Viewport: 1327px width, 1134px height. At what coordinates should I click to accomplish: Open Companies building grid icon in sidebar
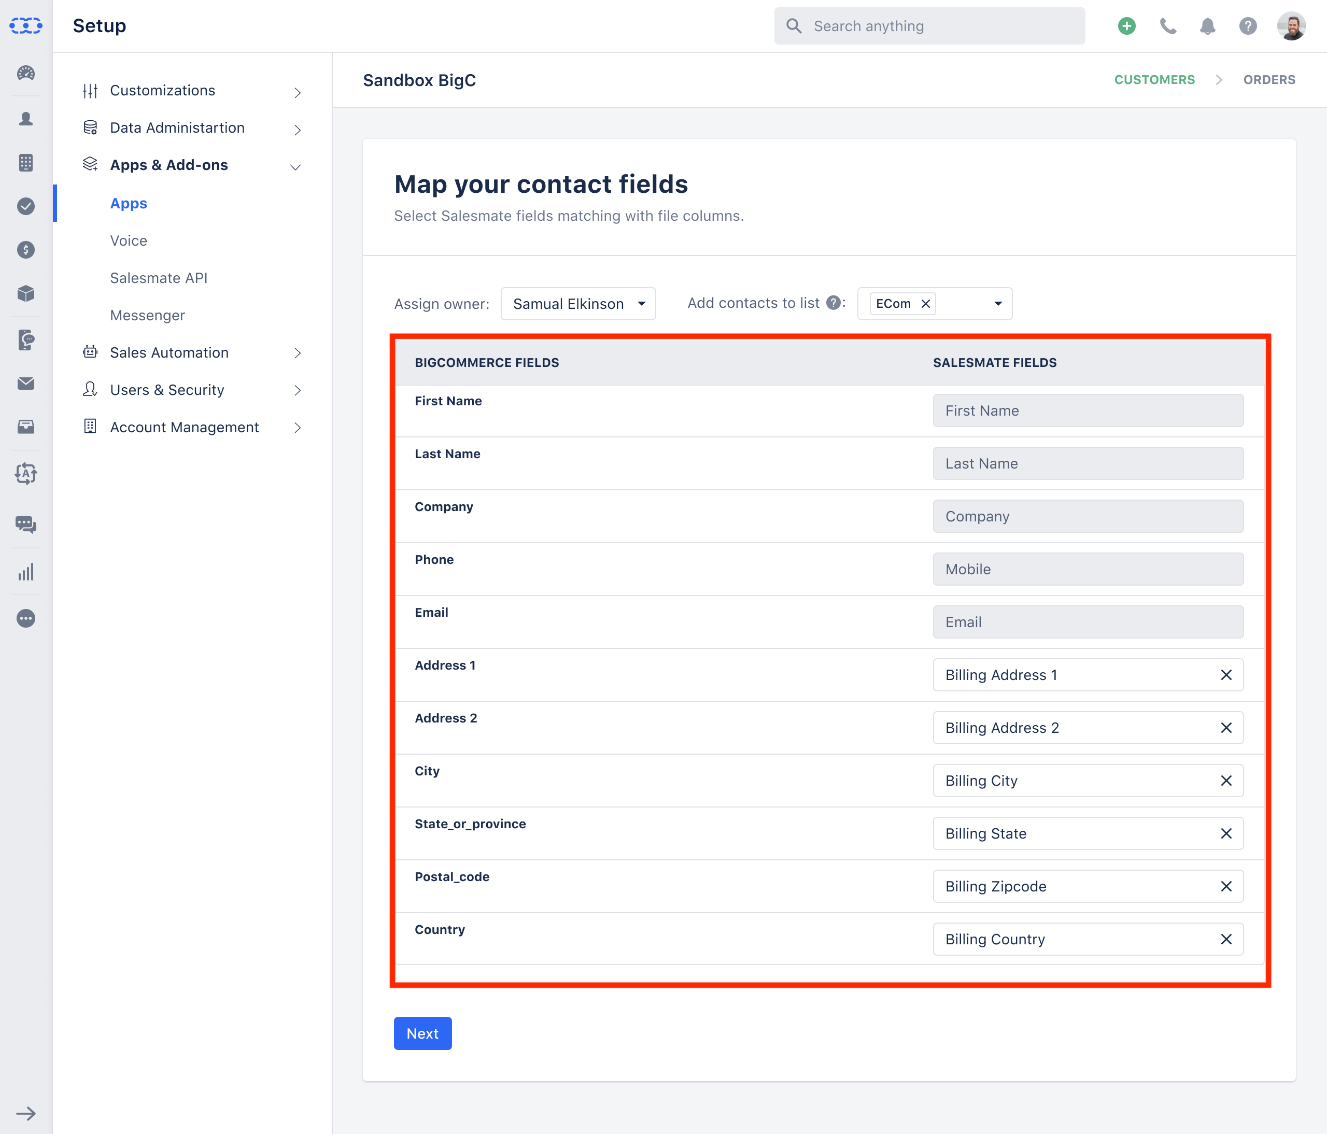point(25,163)
